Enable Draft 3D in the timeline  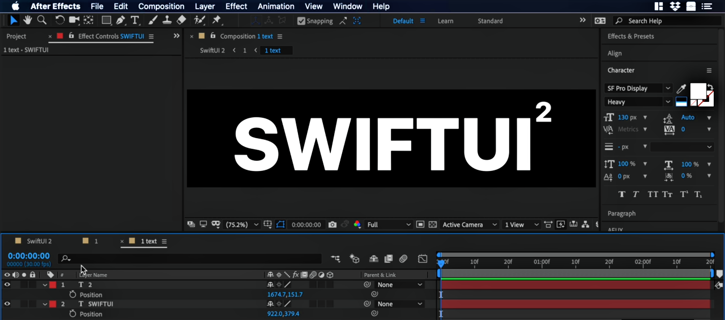pyautogui.click(x=355, y=259)
